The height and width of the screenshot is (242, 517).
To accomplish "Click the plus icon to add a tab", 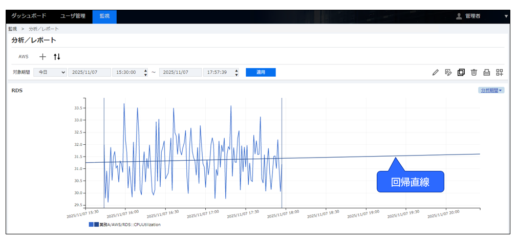I will (42, 56).
